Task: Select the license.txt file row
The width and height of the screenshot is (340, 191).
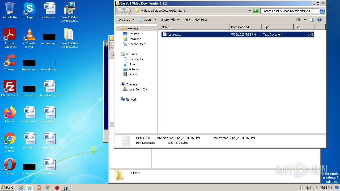Action: (238, 34)
